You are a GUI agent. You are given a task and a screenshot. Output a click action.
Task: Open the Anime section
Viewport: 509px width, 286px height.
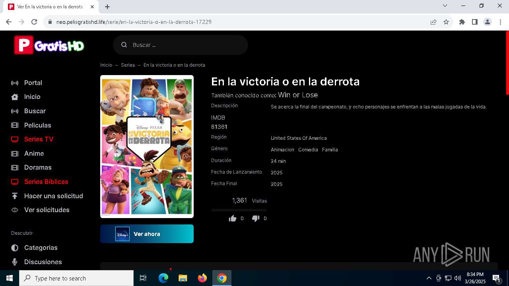(34, 153)
